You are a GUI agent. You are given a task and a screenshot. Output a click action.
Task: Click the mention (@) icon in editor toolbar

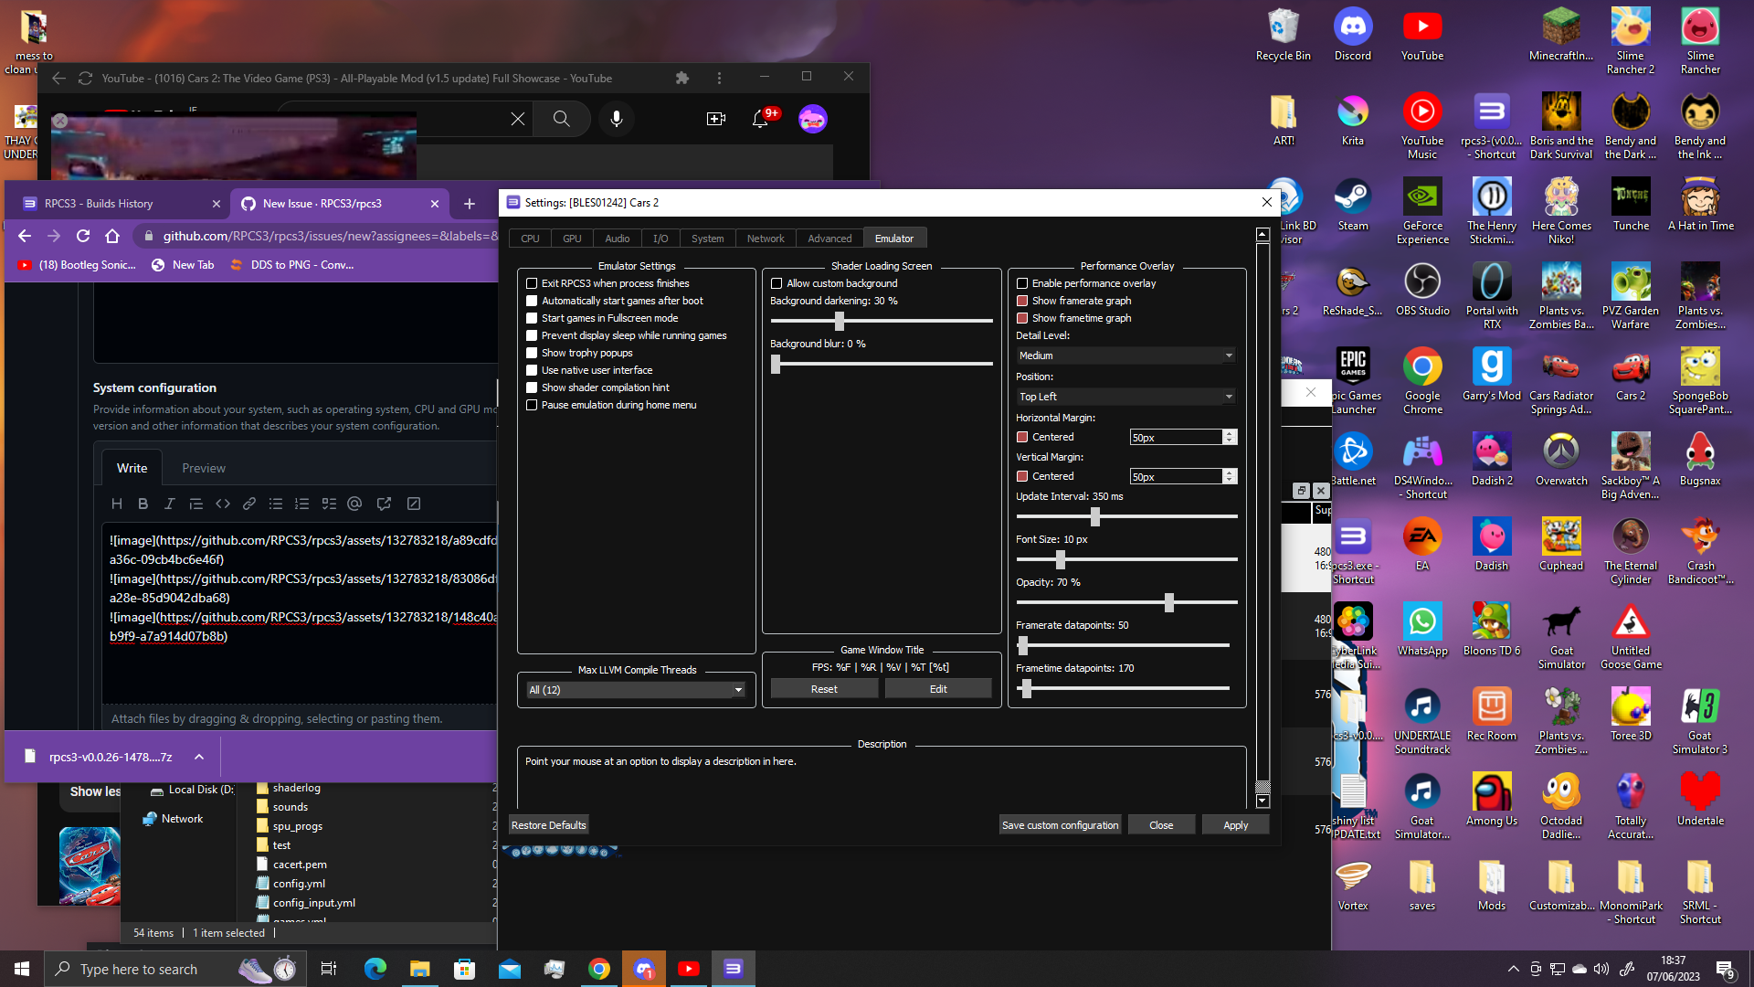[355, 504]
